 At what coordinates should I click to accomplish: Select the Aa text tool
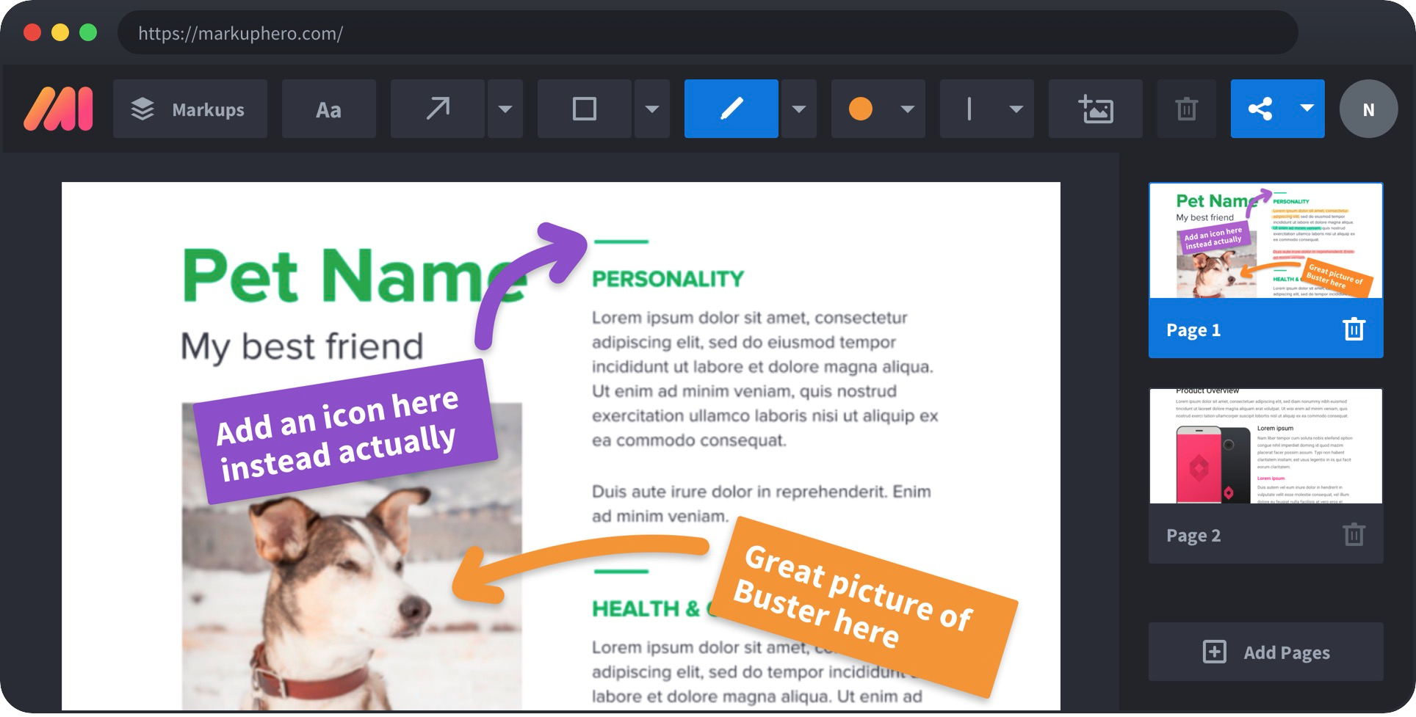[329, 109]
